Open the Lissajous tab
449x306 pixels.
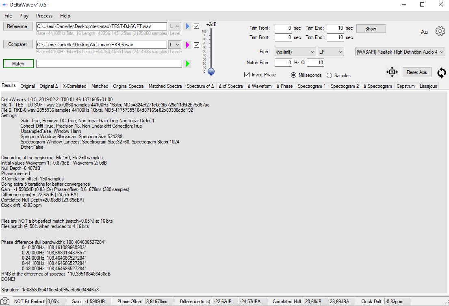tap(428, 86)
